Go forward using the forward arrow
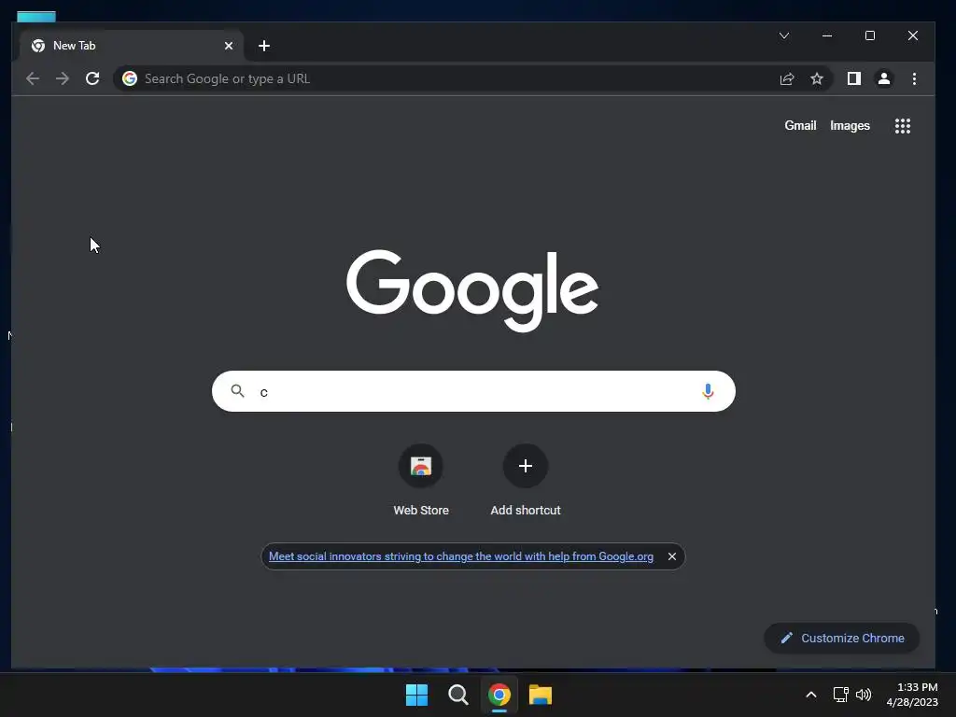Image resolution: width=956 pixels, height=717 pixels. pos(63,78)
